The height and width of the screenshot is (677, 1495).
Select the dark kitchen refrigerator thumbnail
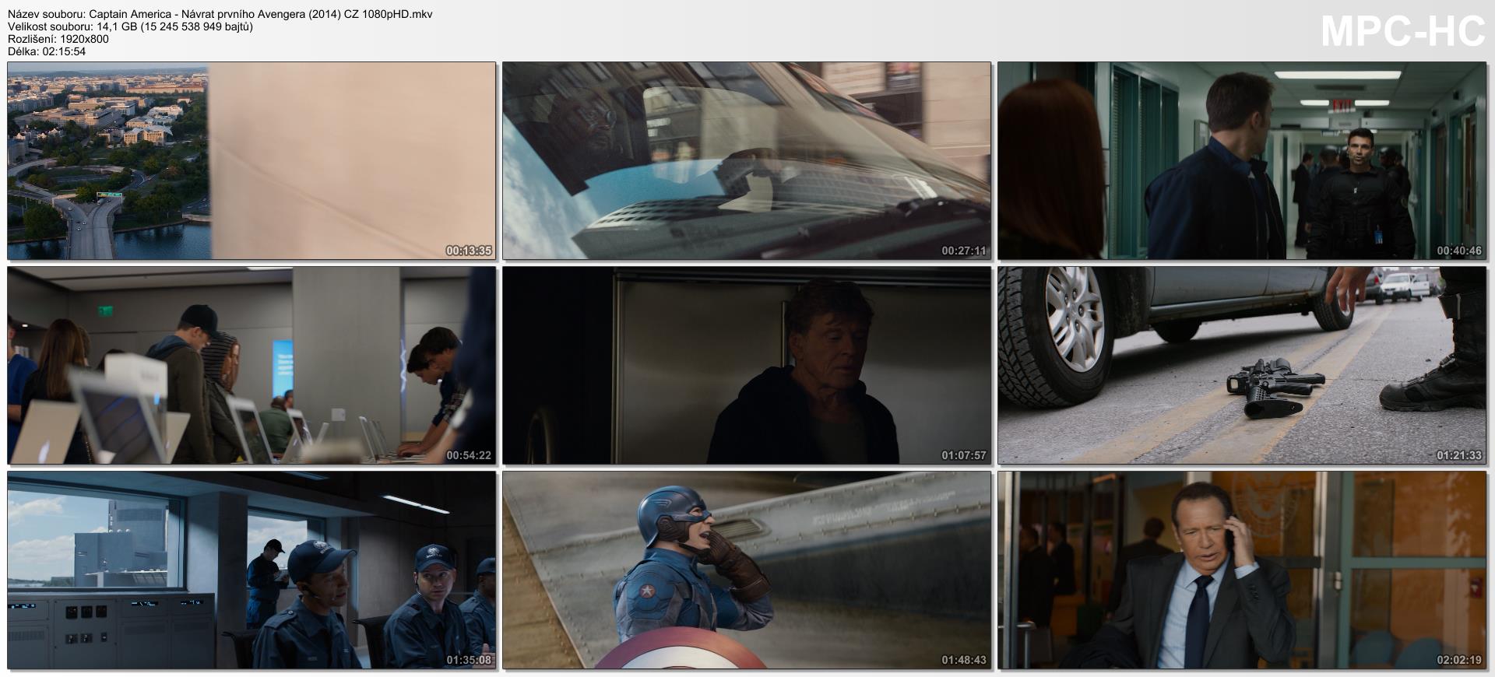(747, 365)
